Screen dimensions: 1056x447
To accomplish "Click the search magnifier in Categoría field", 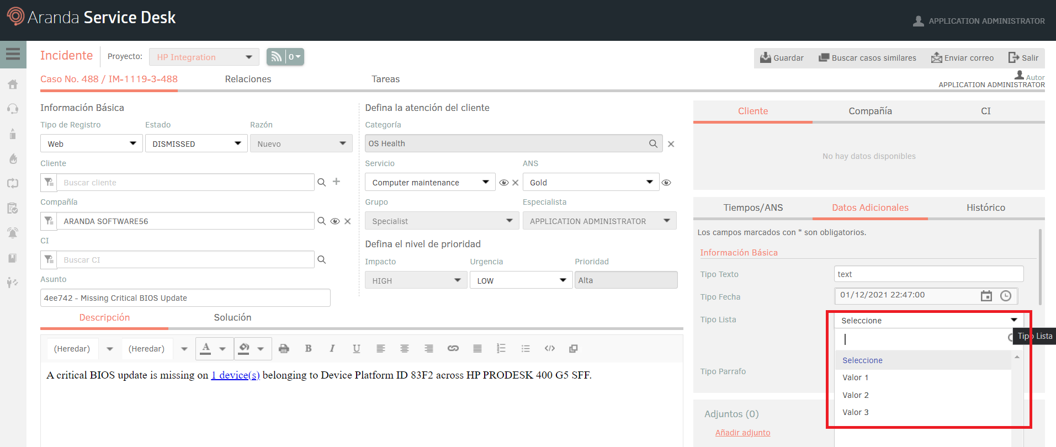I will pyautogui.click(x=653, y=143).
